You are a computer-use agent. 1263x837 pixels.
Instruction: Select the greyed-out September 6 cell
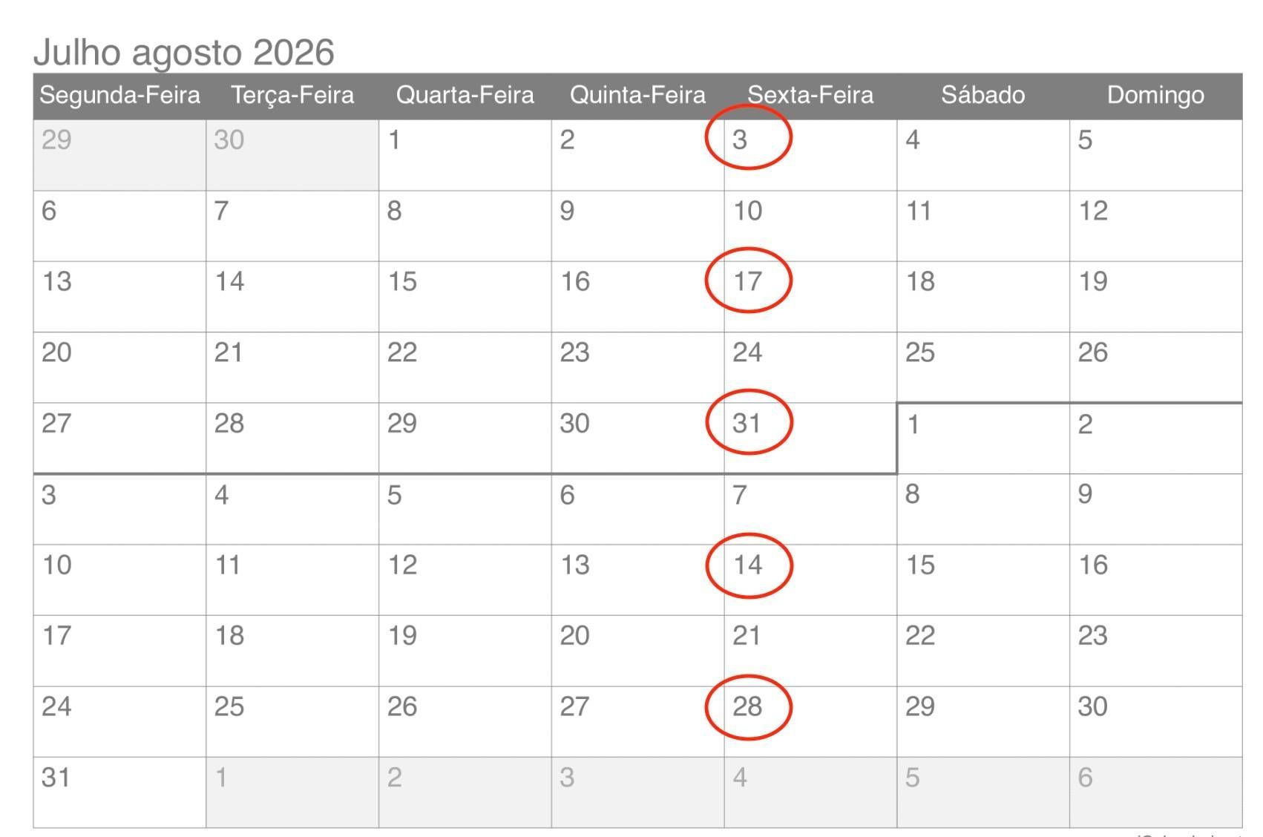tap(1155, 792)
